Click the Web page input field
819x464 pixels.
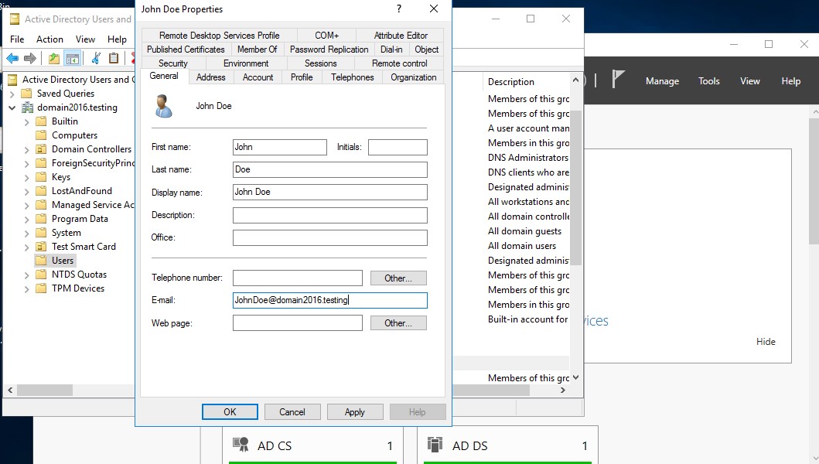pos(298,323)
